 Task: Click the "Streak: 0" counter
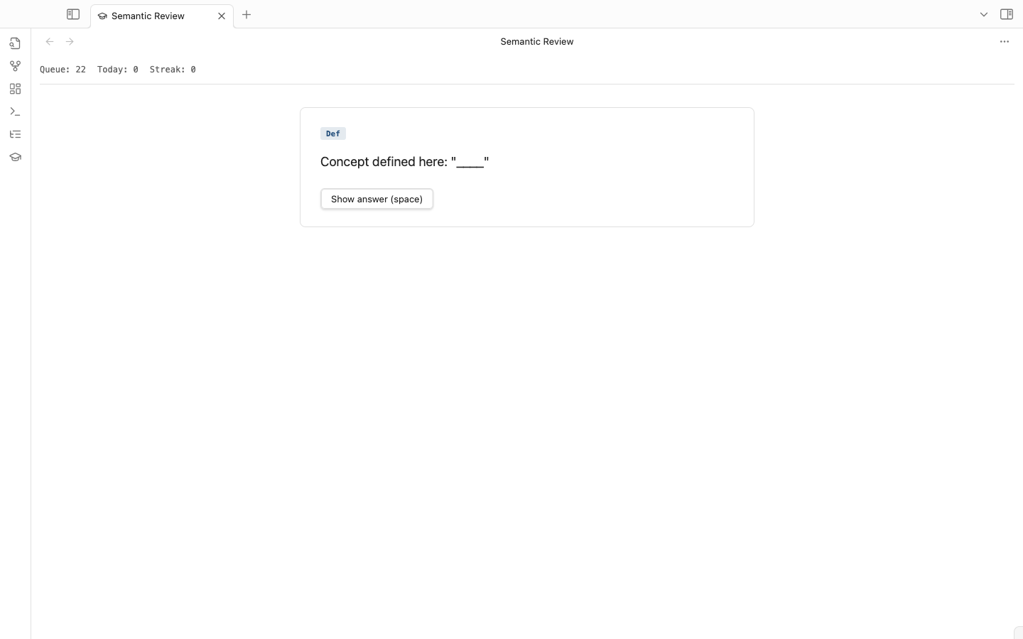173,70
